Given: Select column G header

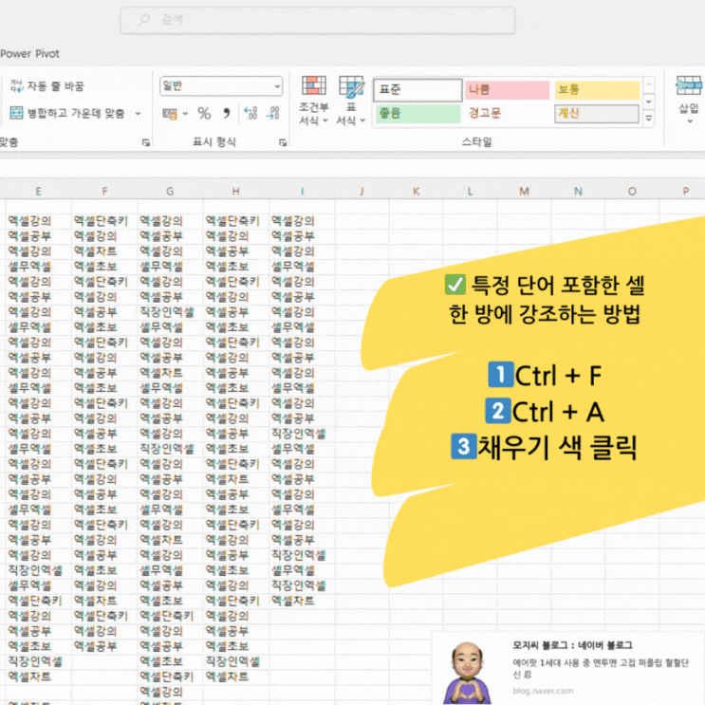Looking at the screenshot, I should [170, 191].
